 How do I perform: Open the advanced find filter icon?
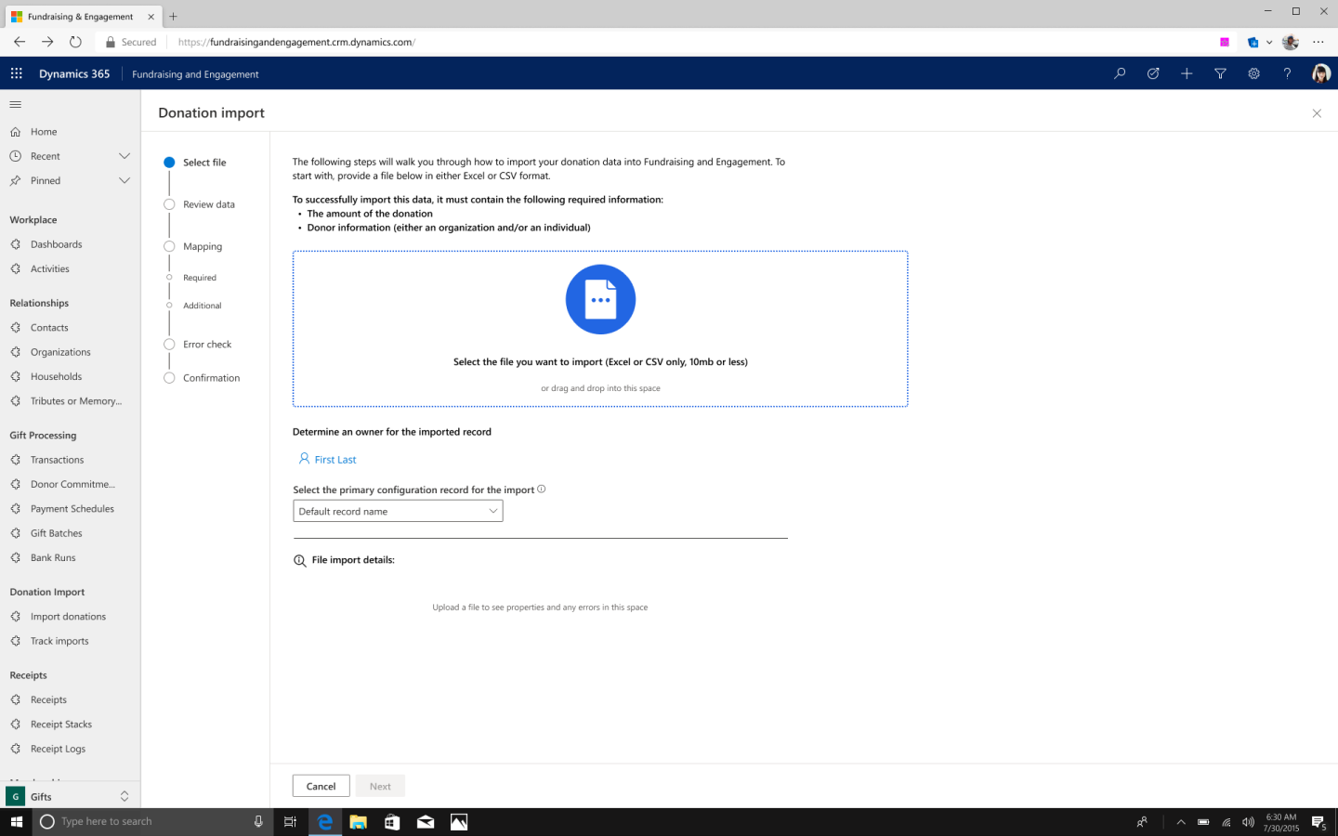[x=1220, y=73]
